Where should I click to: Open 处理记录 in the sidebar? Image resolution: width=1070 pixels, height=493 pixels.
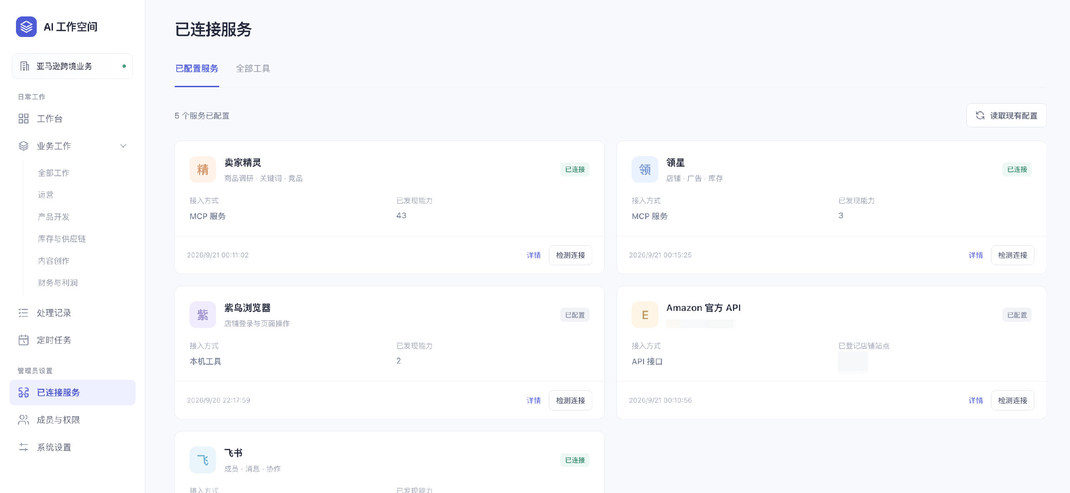(x=72, y=313)
